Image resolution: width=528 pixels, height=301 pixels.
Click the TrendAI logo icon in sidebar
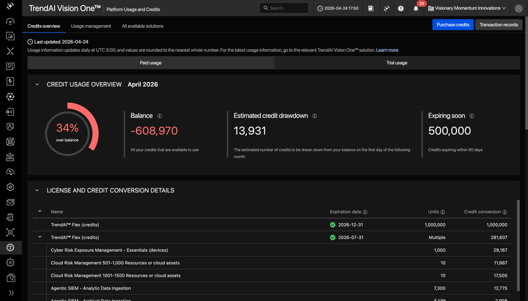[x=10, y=6]
